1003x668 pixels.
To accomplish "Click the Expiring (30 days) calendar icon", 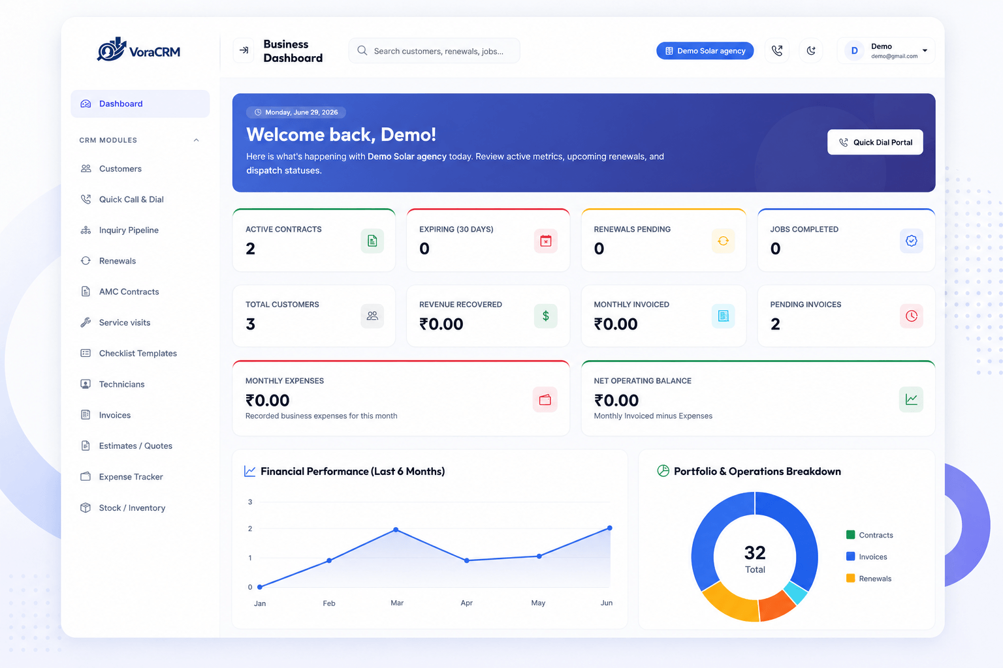I will [546, 241].
